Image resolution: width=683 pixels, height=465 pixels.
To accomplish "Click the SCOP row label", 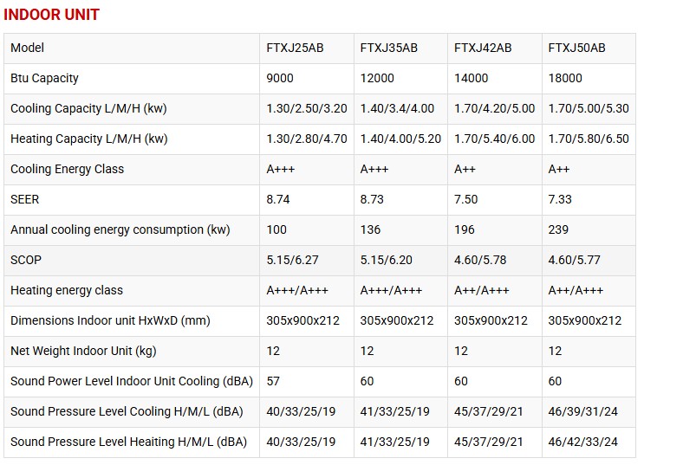I will pos(26,260).
